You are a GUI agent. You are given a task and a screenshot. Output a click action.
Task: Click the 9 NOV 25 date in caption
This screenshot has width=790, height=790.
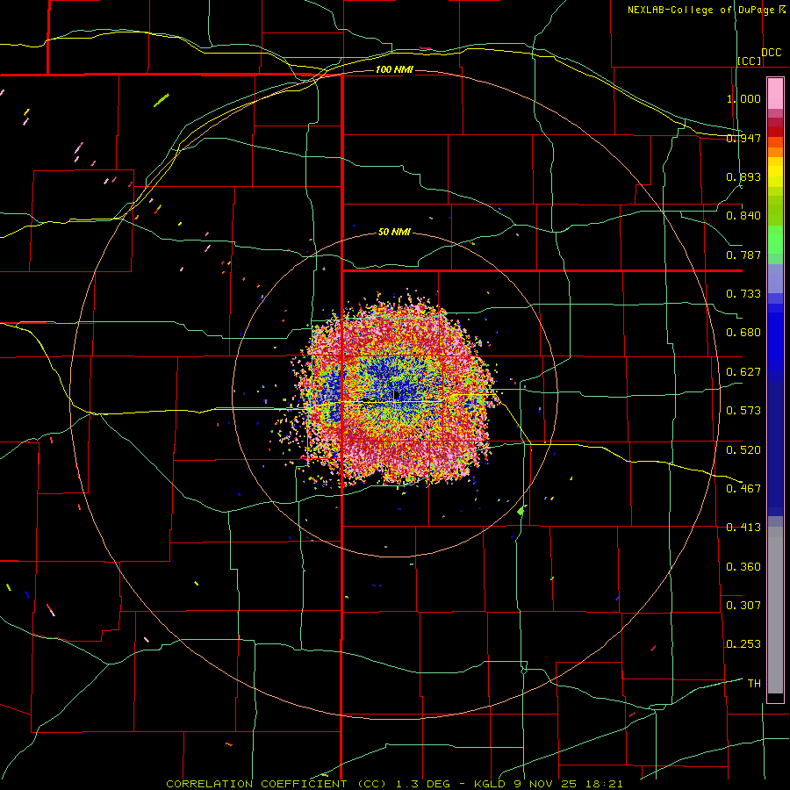[546, 784]
